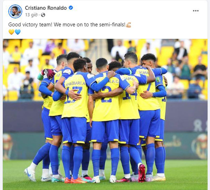Image resolution: width=210 pixels, height=190 pixels.
Task: Click the blue heart emoji
Action: [x=18, y=32]
